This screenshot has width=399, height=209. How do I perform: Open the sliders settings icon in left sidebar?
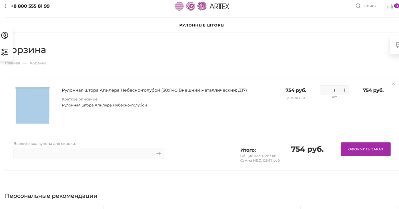click(x=5, y=52)
